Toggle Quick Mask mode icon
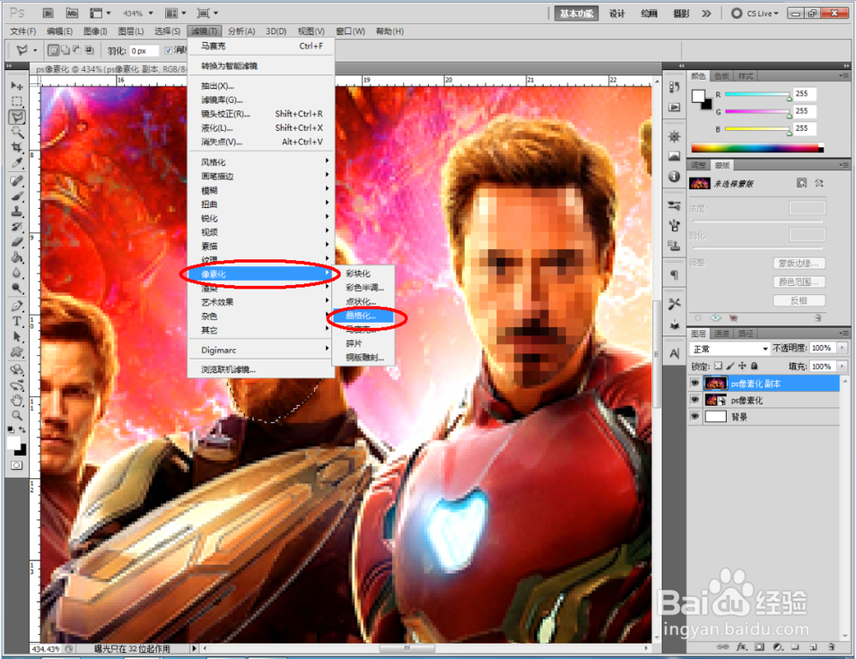This screenshot has width=856, height=659. (17, 466)
